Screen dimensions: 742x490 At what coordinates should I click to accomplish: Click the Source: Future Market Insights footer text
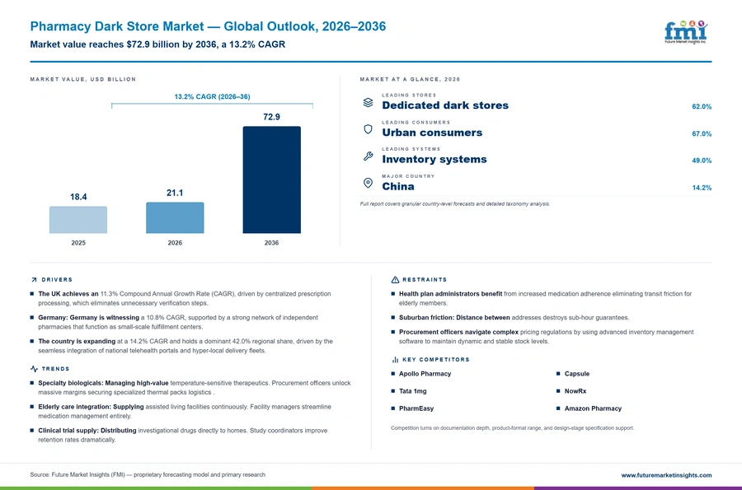click(x=148, y=475)
